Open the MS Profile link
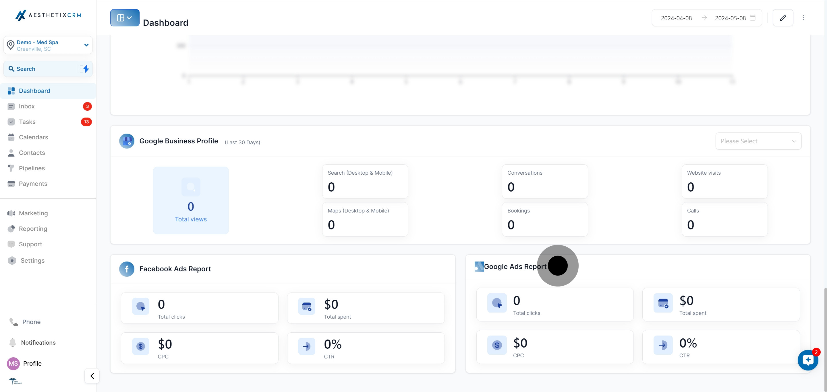The image size is (827, 392). [32, 363]
